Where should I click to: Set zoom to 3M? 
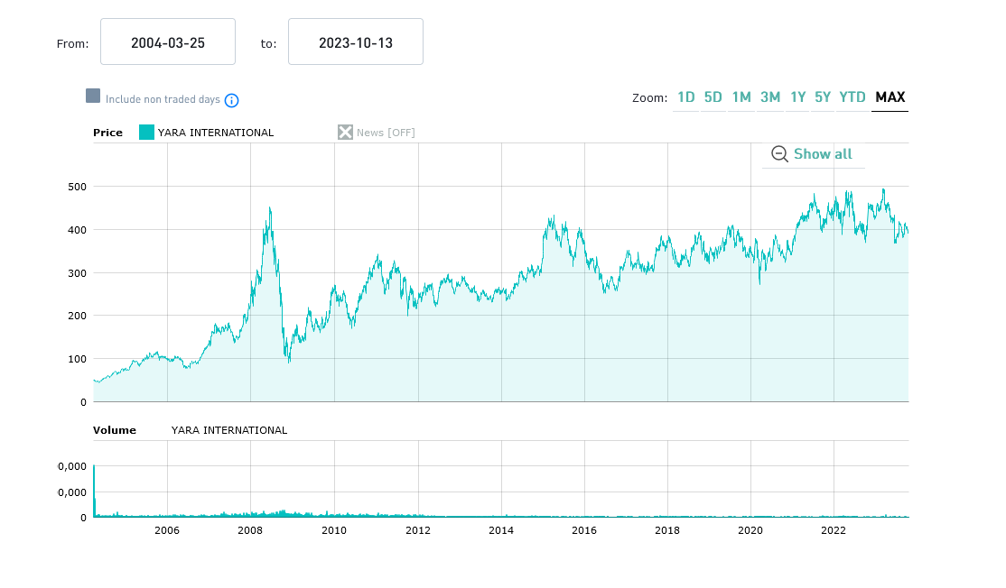(x=770, y=97)
